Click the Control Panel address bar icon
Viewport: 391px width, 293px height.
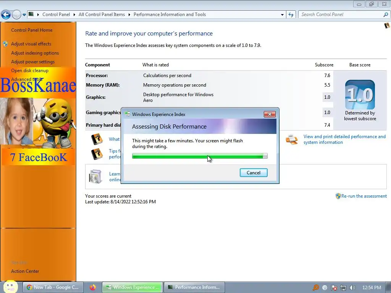(31, 14)
